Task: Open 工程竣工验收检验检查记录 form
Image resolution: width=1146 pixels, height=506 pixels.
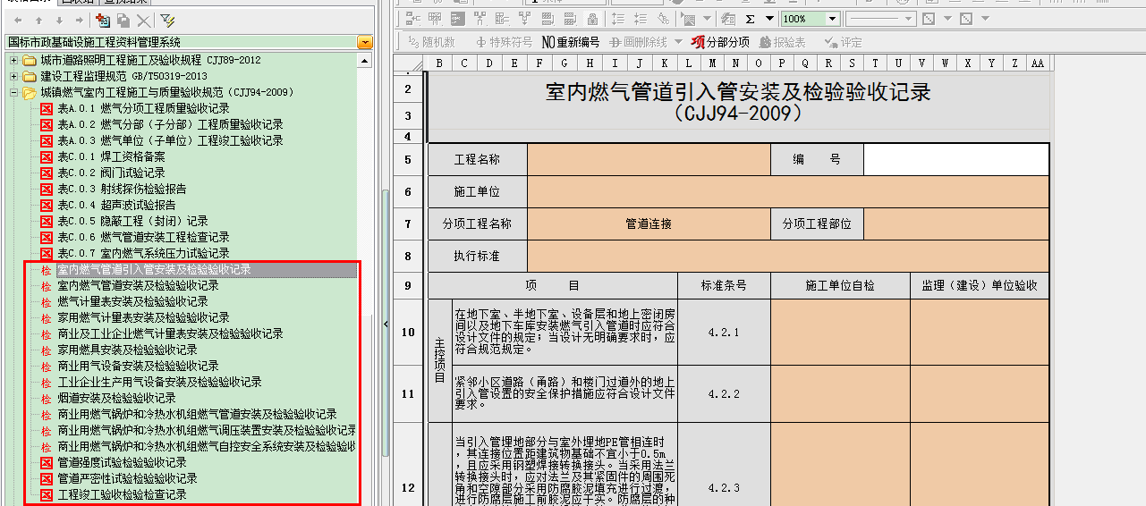Action: click(x=122, y=494)
